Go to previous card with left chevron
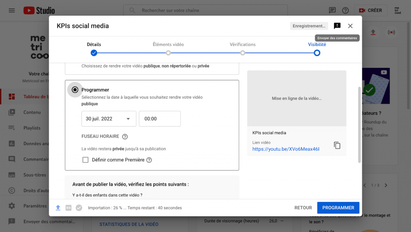Image resolution: width=411 pixels, height=232 pixels. click(364, 185)
